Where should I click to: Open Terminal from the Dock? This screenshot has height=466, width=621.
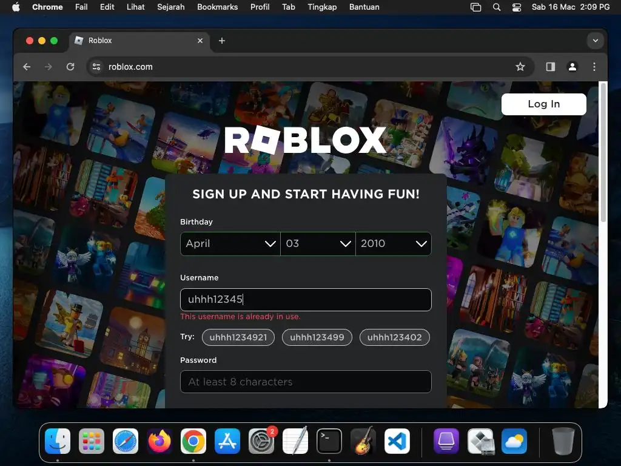pos(329,441)
